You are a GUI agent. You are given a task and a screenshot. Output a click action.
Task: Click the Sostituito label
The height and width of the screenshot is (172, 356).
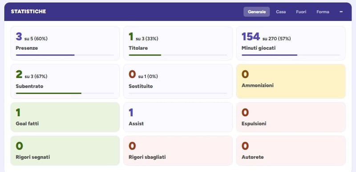[x=141, y=86]
